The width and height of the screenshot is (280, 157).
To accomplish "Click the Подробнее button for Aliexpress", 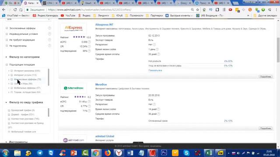I will click(266, 77).
